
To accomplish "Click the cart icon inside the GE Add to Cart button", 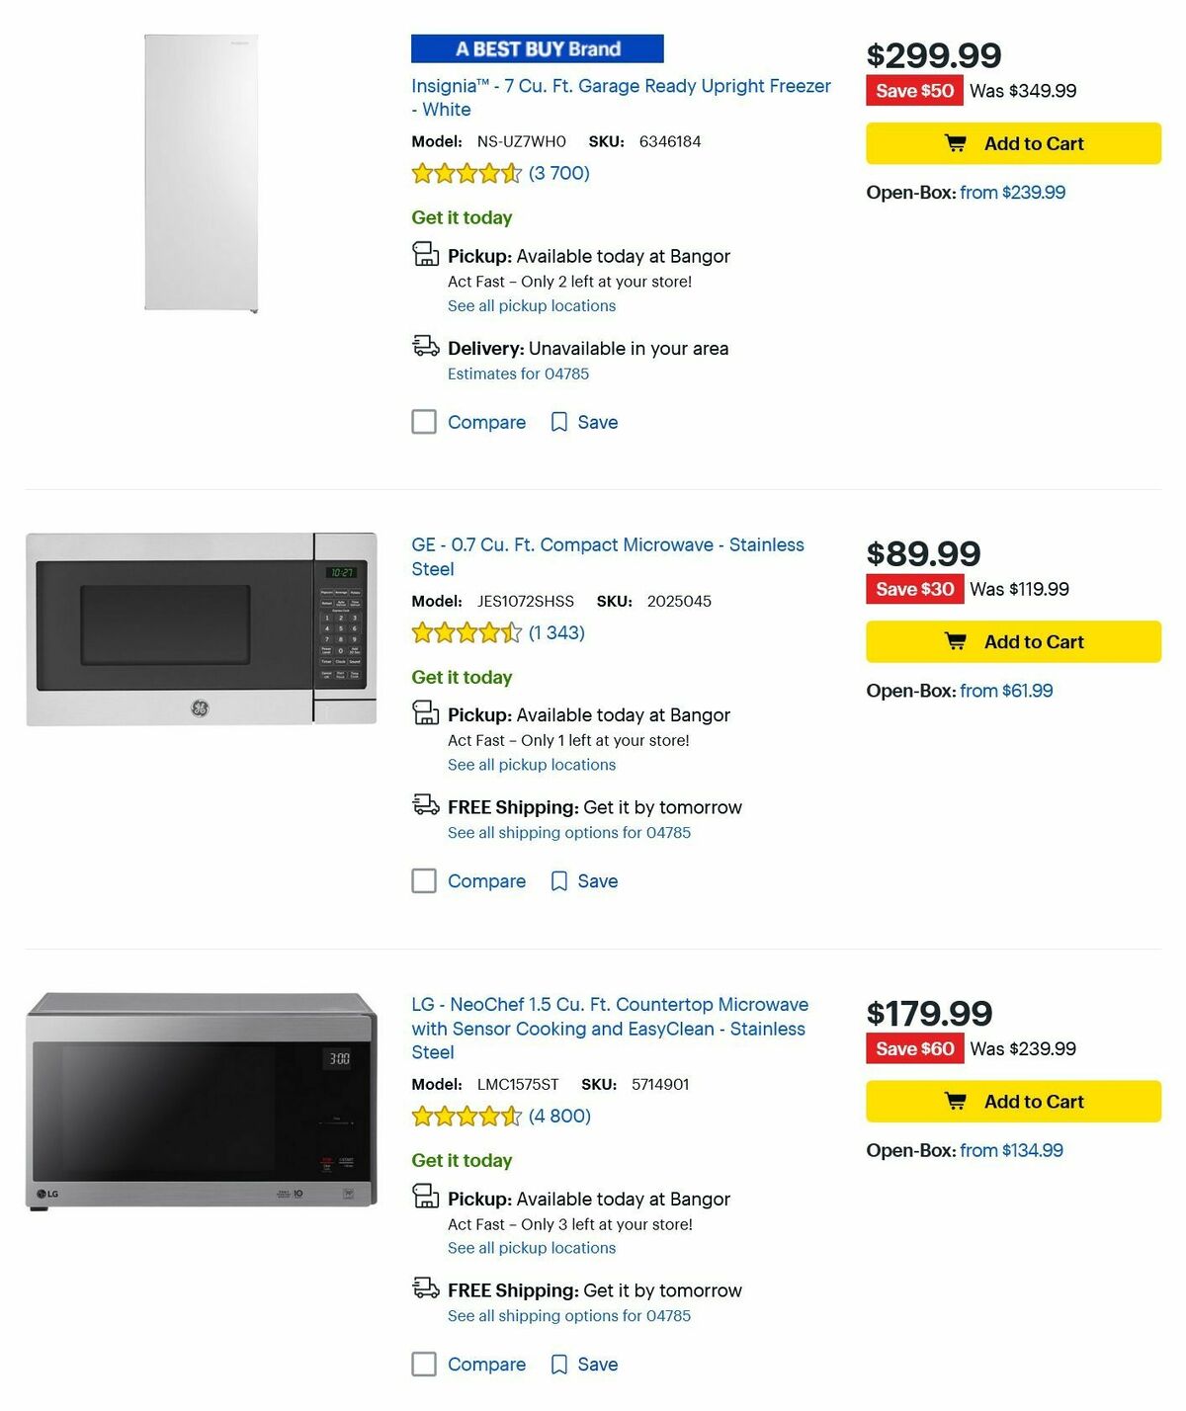I will [955, 640].
